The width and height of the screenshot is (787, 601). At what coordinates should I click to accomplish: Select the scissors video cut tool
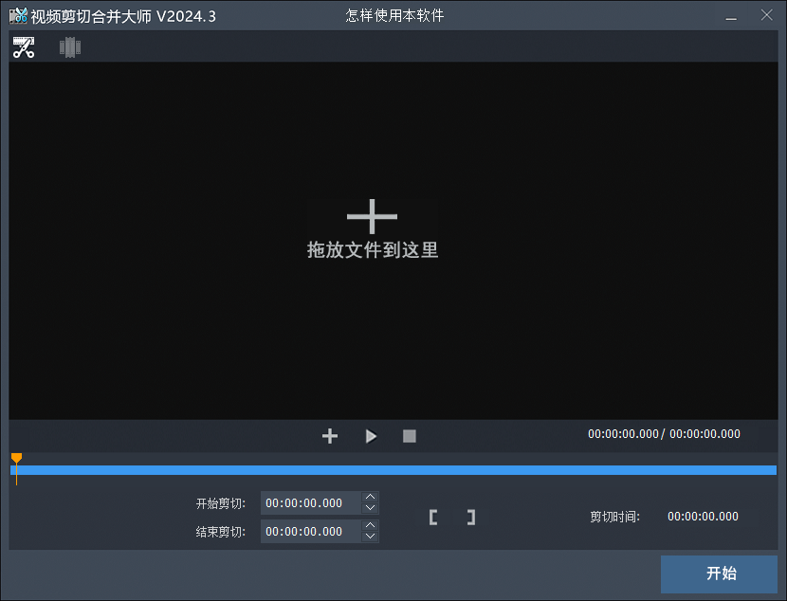point(24,46)
